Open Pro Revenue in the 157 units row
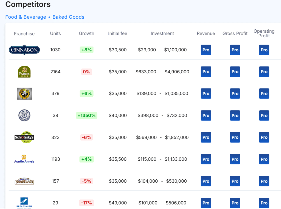Viewport: 281px width, 209px height. pos(206,181)
